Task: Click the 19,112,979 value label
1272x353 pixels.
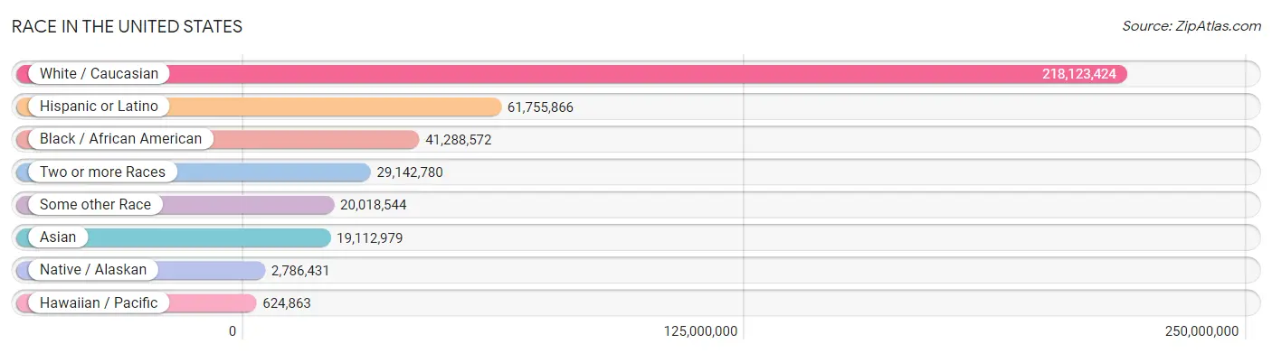Action: (370, 238)
